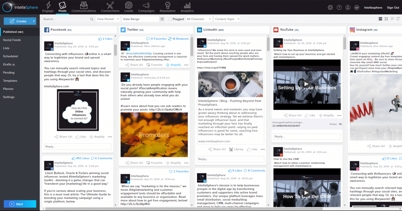Open the Time Period dropdown
Screen dimensions: 402x211
108,19
